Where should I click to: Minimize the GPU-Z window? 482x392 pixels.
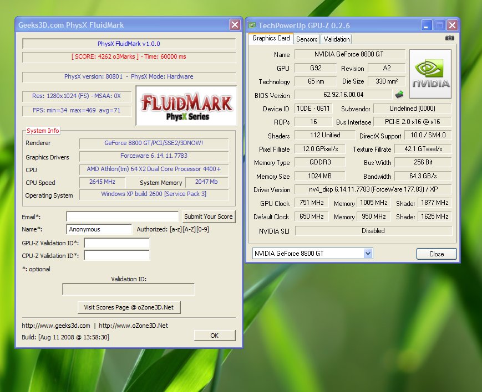(427, 25)
